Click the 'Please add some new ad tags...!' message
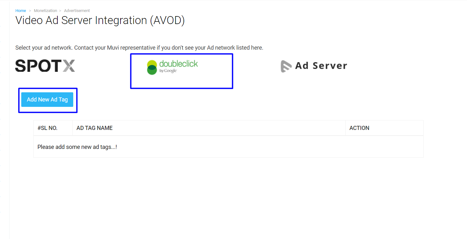467x239 pixels. tap(77, 147)
